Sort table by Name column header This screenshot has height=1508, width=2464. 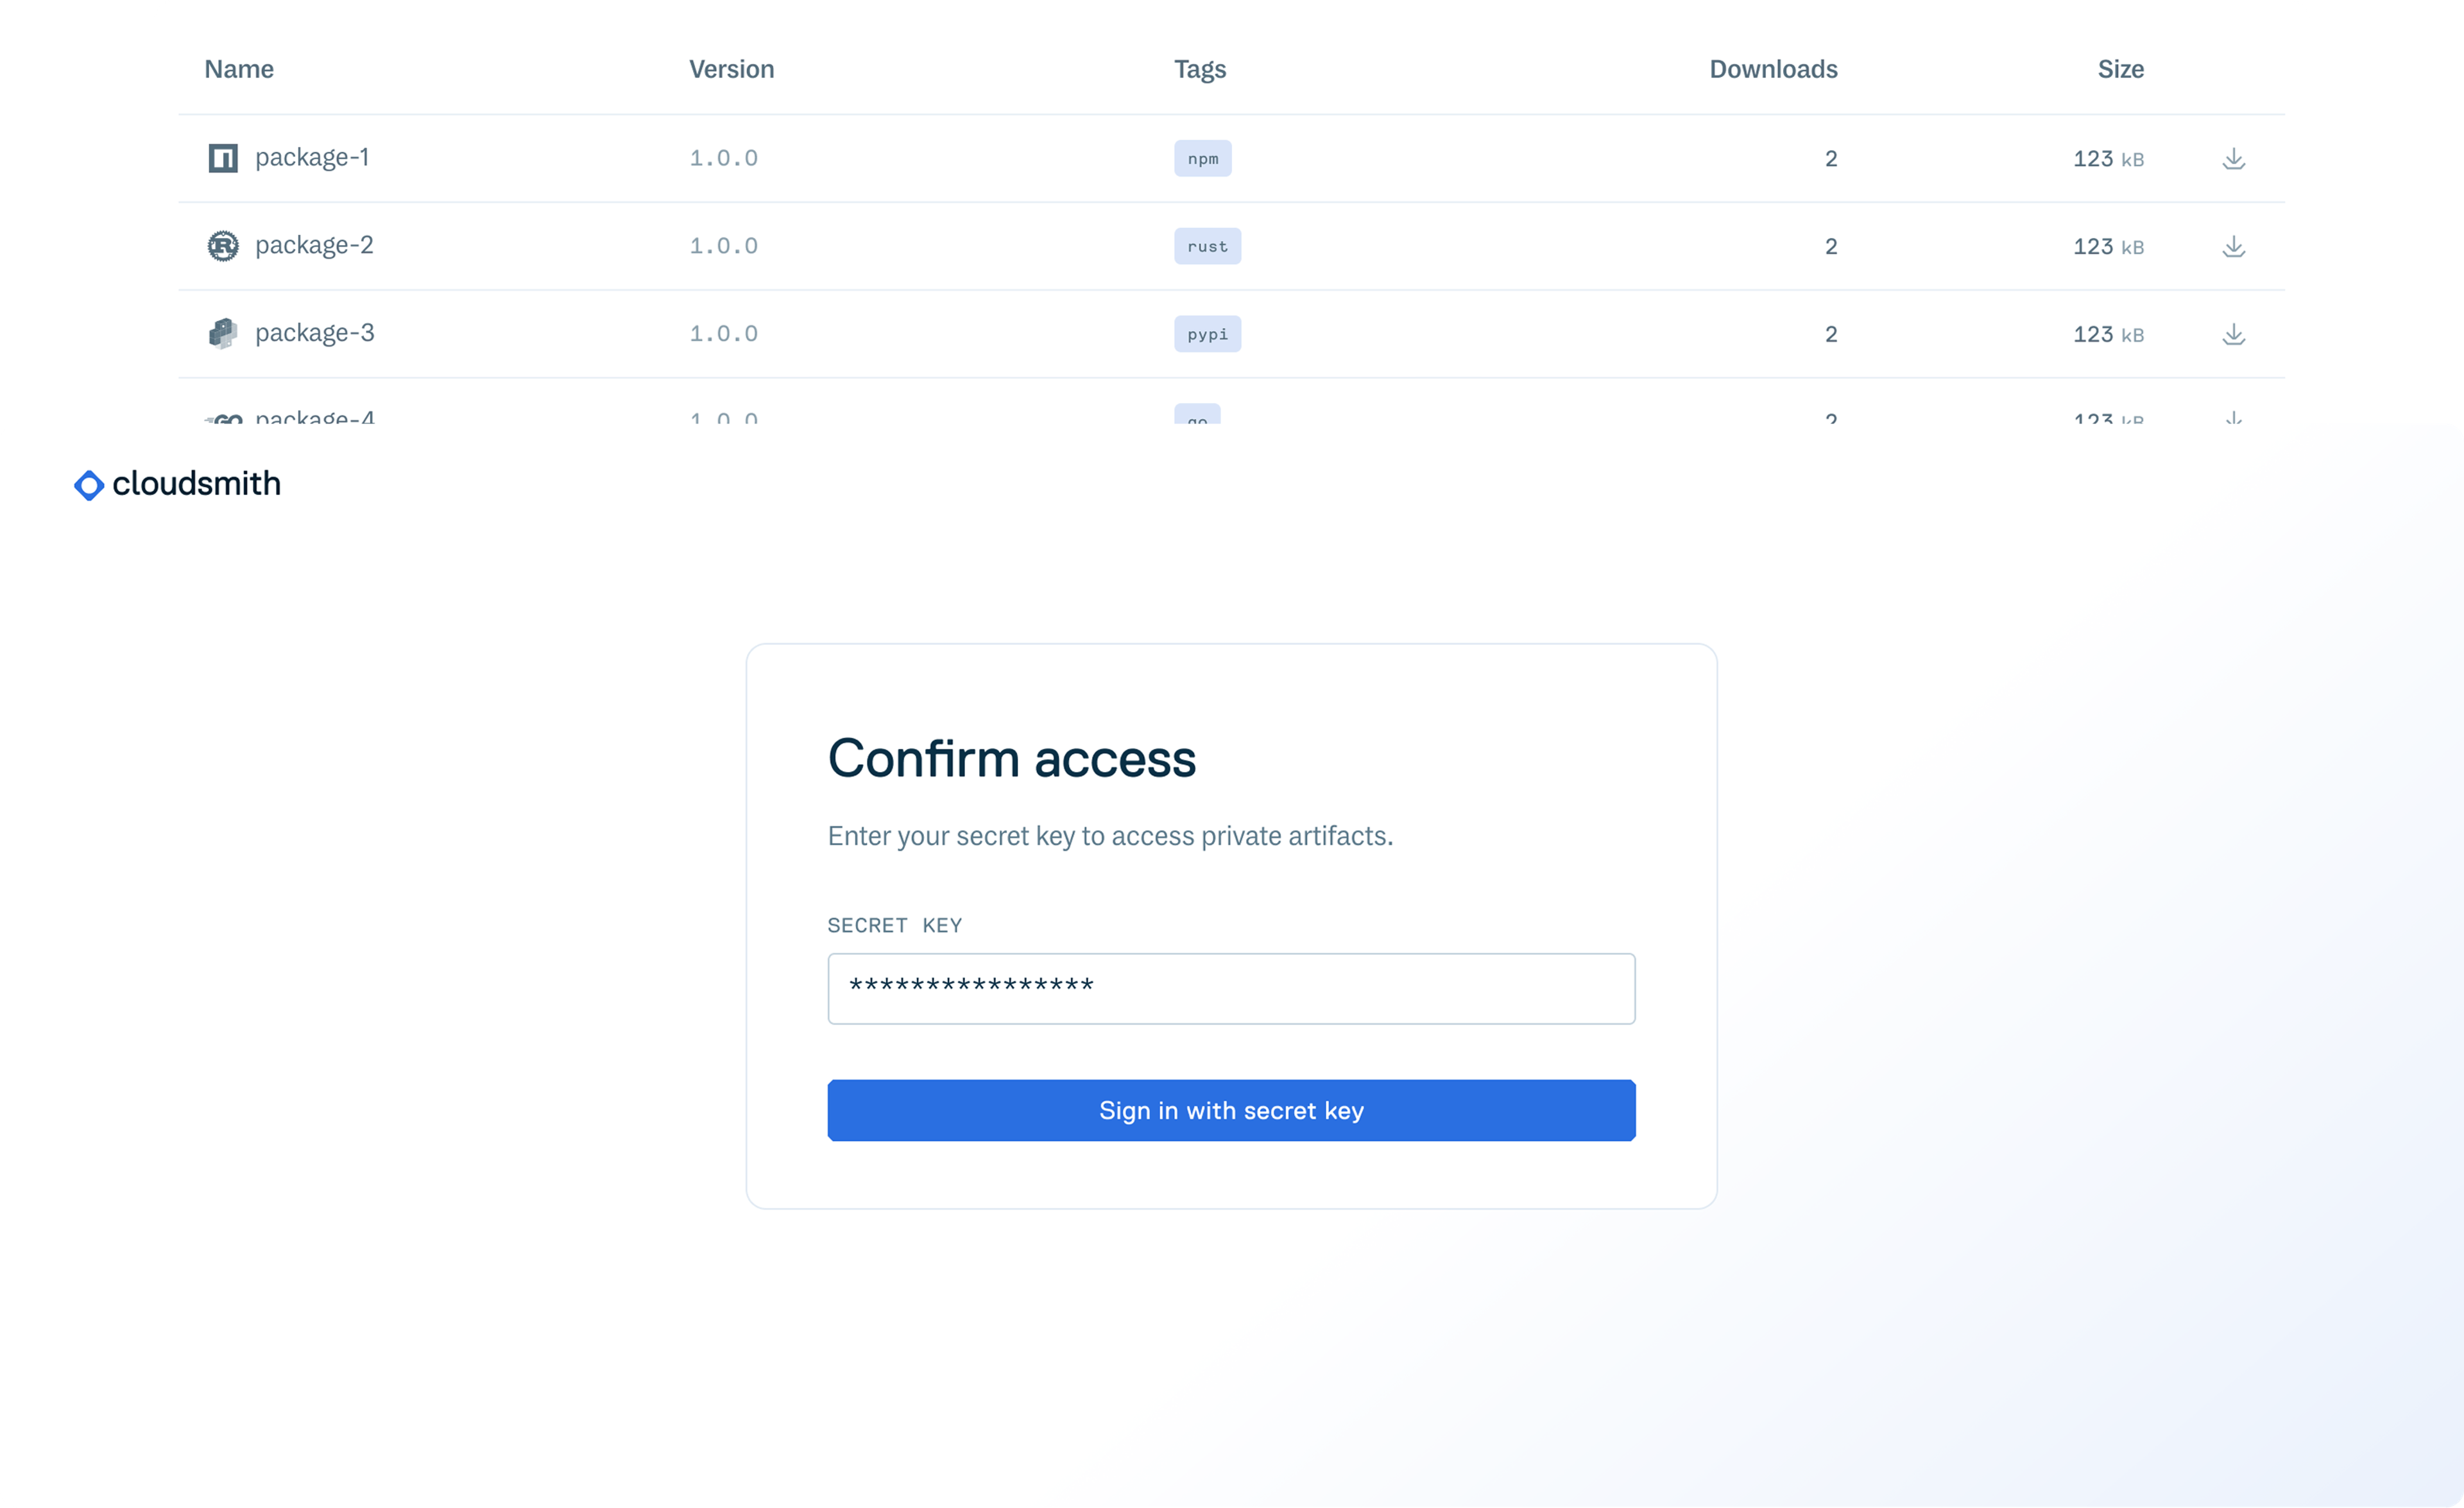coord(239,69)
